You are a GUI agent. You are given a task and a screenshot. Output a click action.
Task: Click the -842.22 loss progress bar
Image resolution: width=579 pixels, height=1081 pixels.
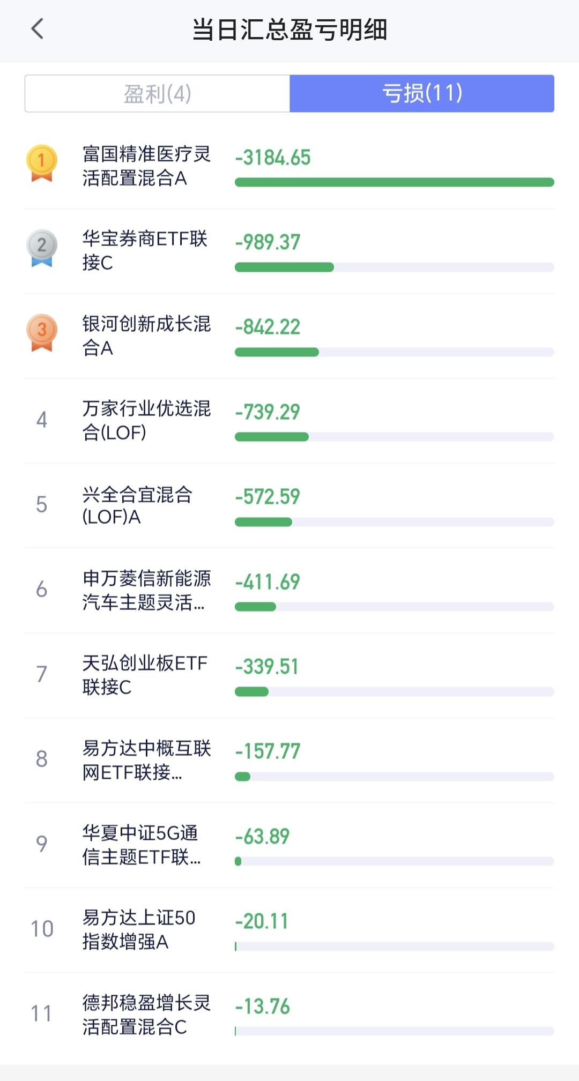[395, 352]
